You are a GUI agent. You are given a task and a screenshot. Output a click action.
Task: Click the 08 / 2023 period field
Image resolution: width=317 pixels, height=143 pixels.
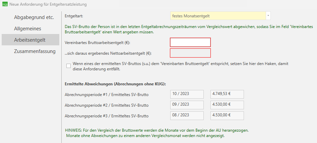coord(187,115)
